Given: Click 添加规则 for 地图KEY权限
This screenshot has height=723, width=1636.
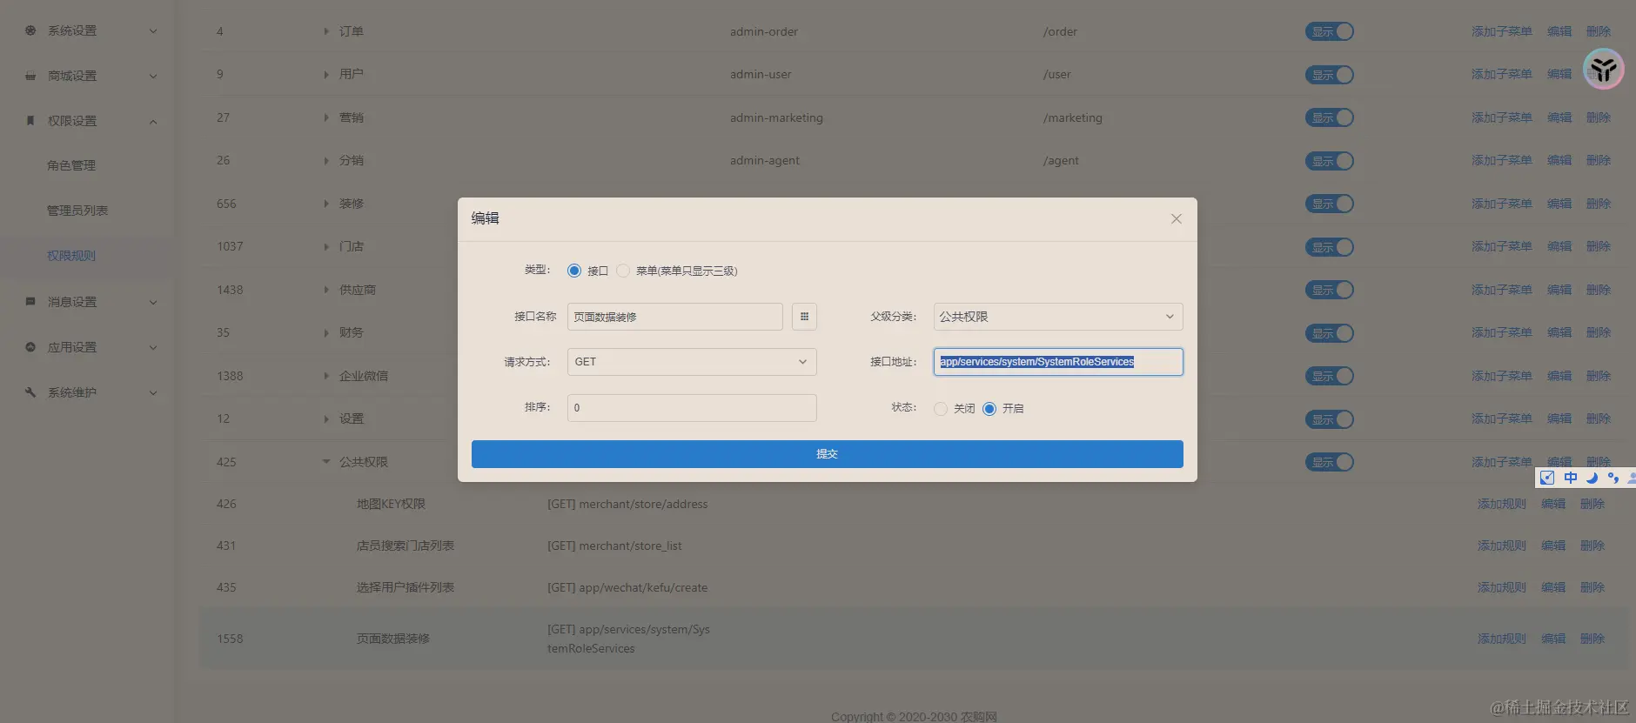Looking at the screenshot, I should pos(1502,504).
